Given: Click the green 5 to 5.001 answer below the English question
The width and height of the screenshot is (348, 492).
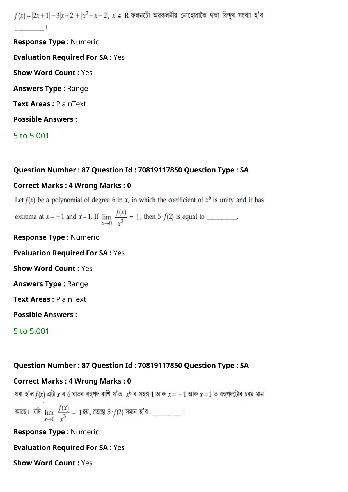Looking at the screenshot, I should coord(31,331).
